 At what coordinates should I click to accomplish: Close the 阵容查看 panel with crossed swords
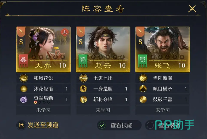click(x=192, y=9)
